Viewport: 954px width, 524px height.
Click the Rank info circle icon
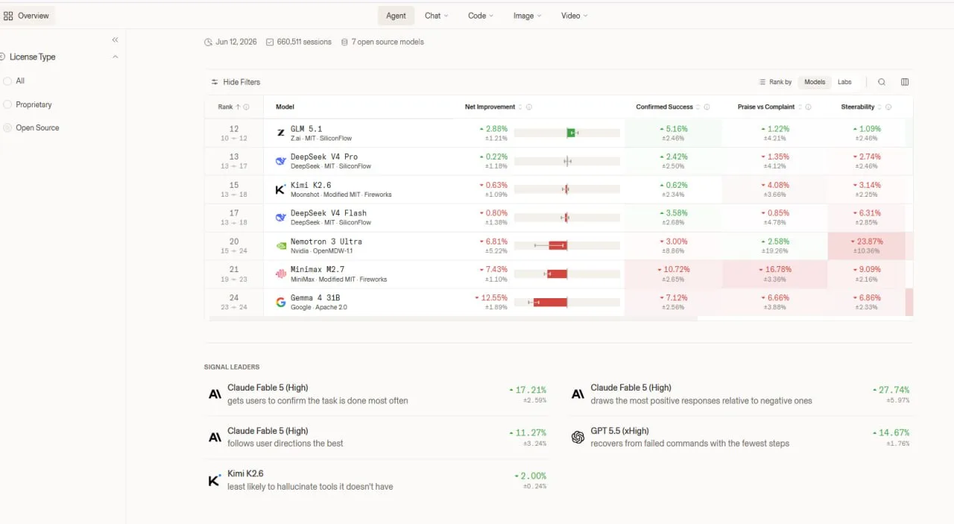tap(247, 107)
